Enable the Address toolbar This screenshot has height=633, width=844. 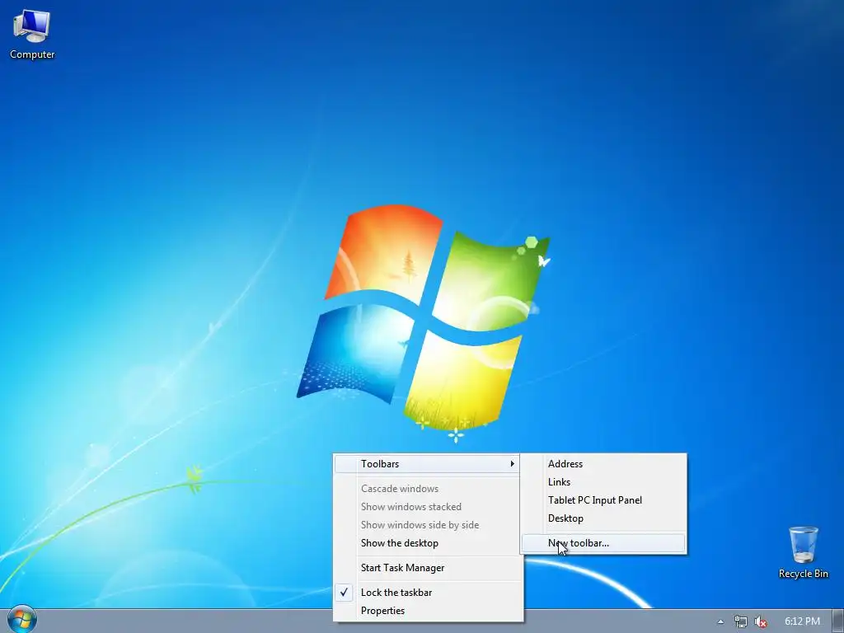(x=603, y=463)
